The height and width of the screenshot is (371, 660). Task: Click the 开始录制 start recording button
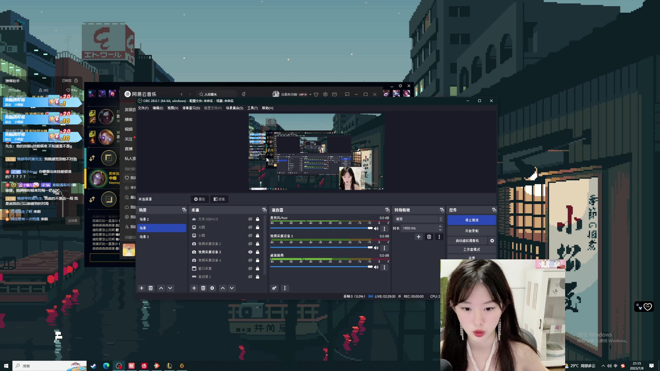tap(472, 231)
